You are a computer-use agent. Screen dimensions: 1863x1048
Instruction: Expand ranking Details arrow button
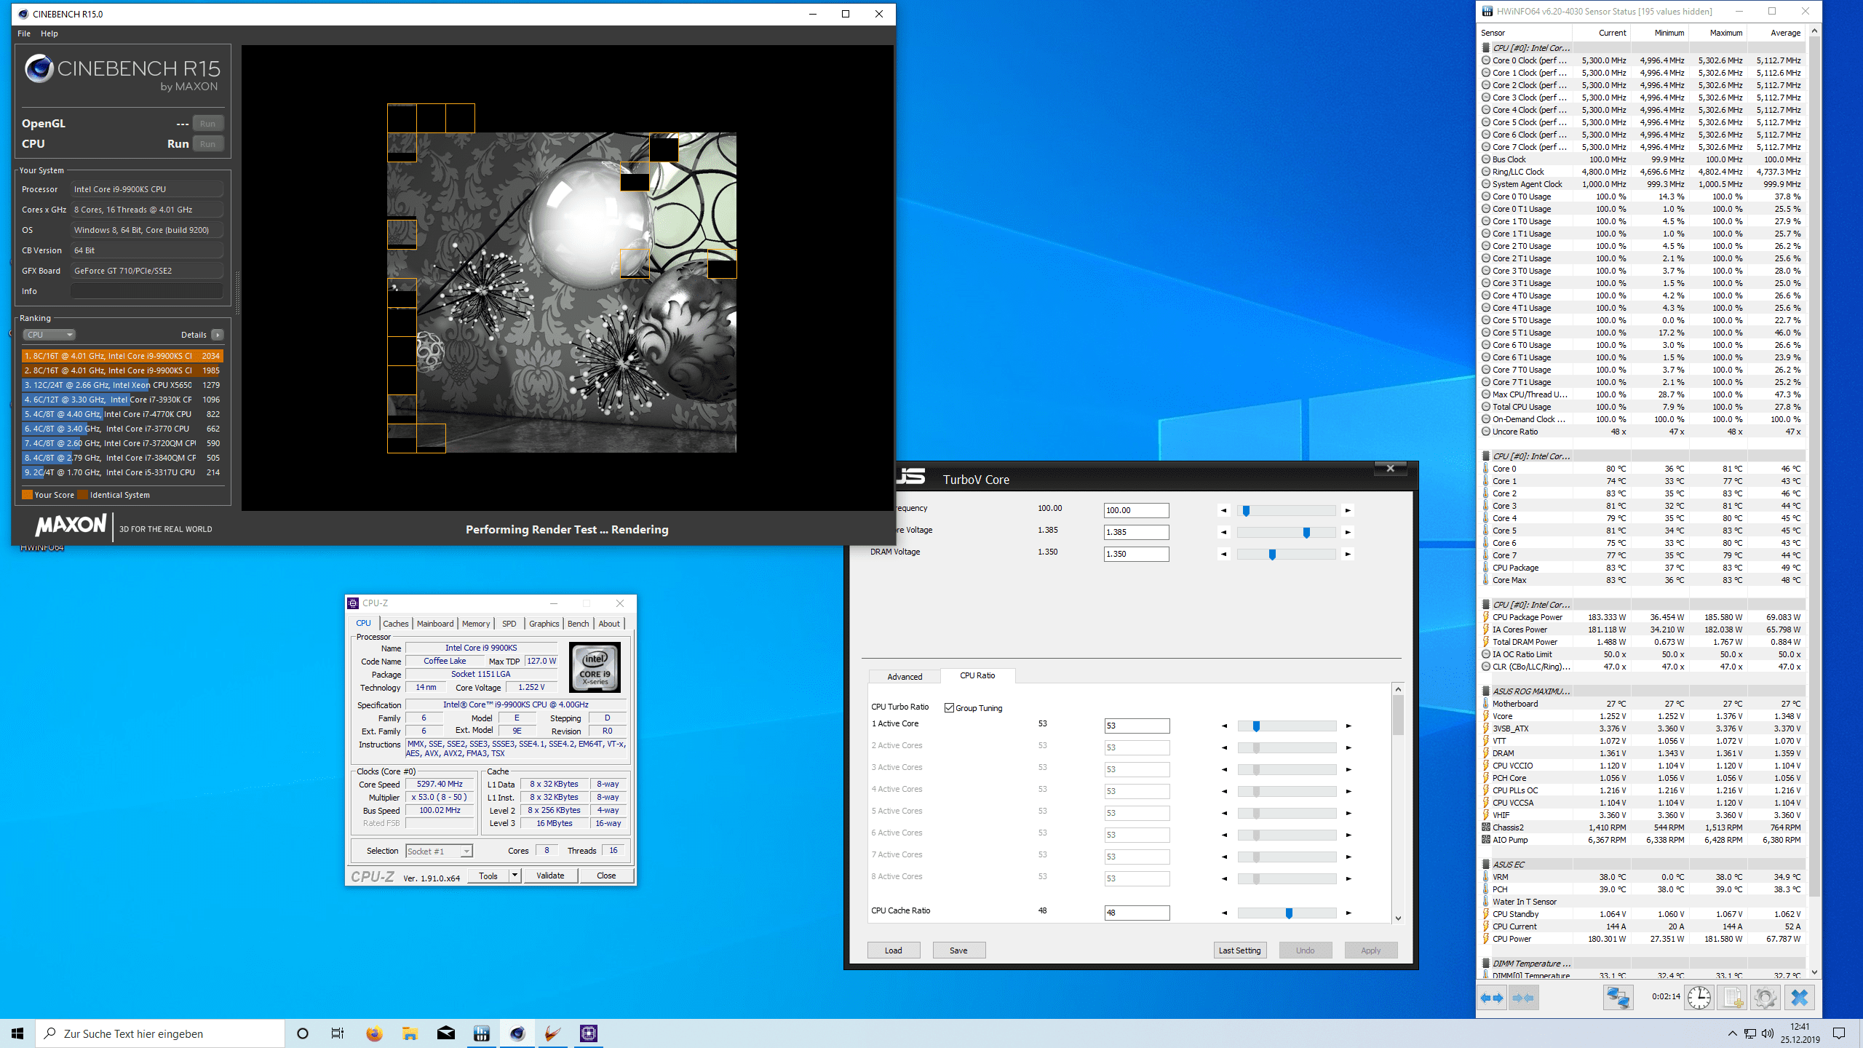217,335
